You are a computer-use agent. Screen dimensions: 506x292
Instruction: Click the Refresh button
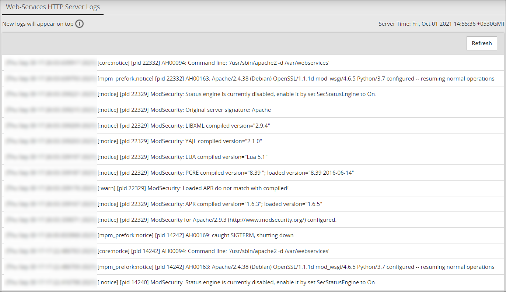[481, 43]
